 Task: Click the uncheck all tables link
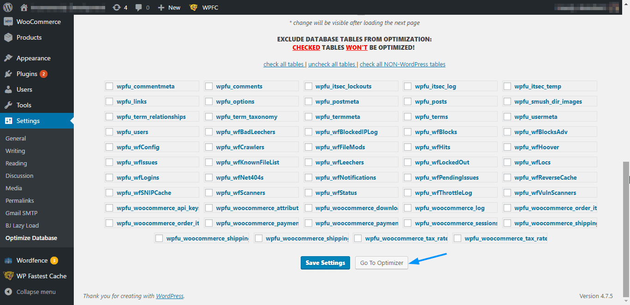click(332, 64)
